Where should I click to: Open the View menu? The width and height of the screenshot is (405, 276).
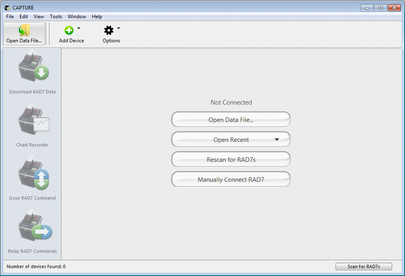(39, 17)
